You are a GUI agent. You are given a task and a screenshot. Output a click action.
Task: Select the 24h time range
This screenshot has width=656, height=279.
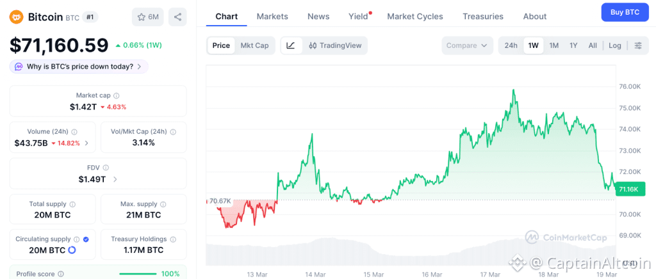[511, 45]
